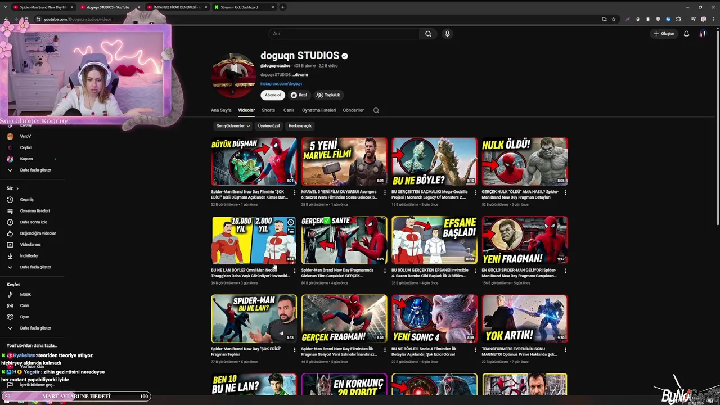Viewport: 720px width, 405px height.
Task: Open the Chrome profile avatar
Action: (703, 19)
